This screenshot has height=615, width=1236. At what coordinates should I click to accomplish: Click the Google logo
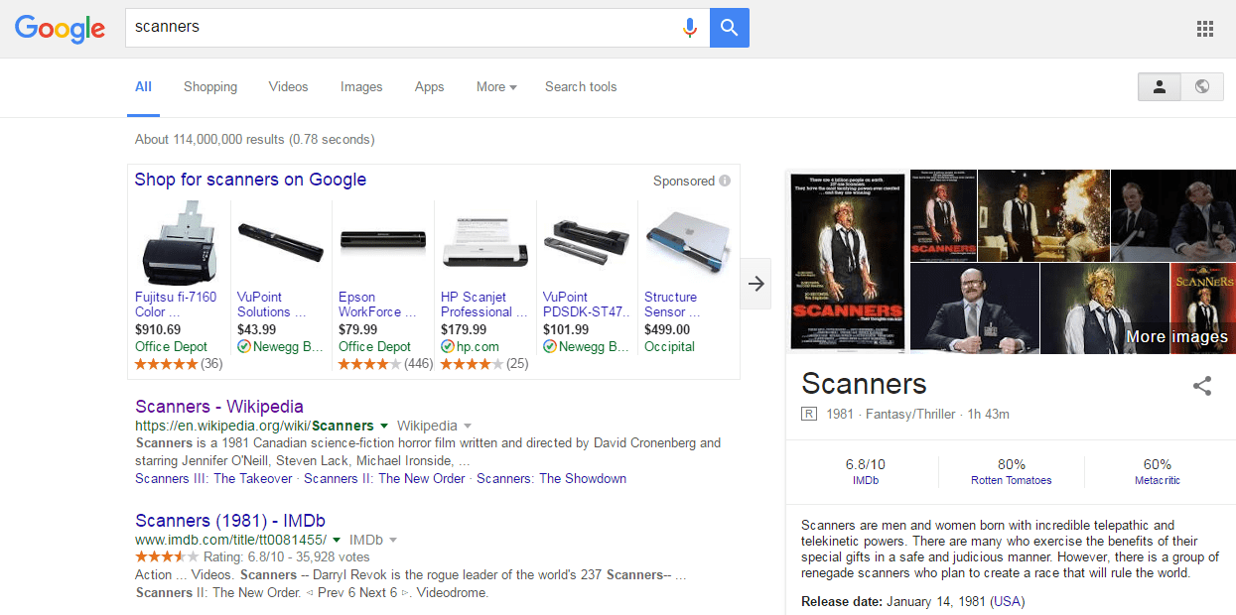click(x=61, y=29)
